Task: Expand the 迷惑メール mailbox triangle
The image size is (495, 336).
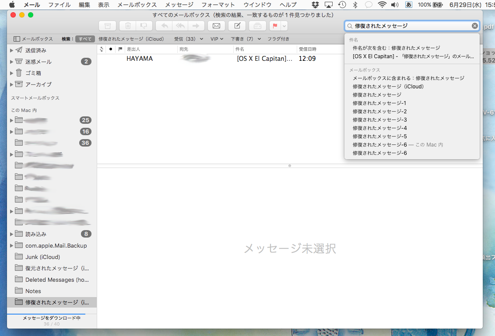Action: pos(11,62)
